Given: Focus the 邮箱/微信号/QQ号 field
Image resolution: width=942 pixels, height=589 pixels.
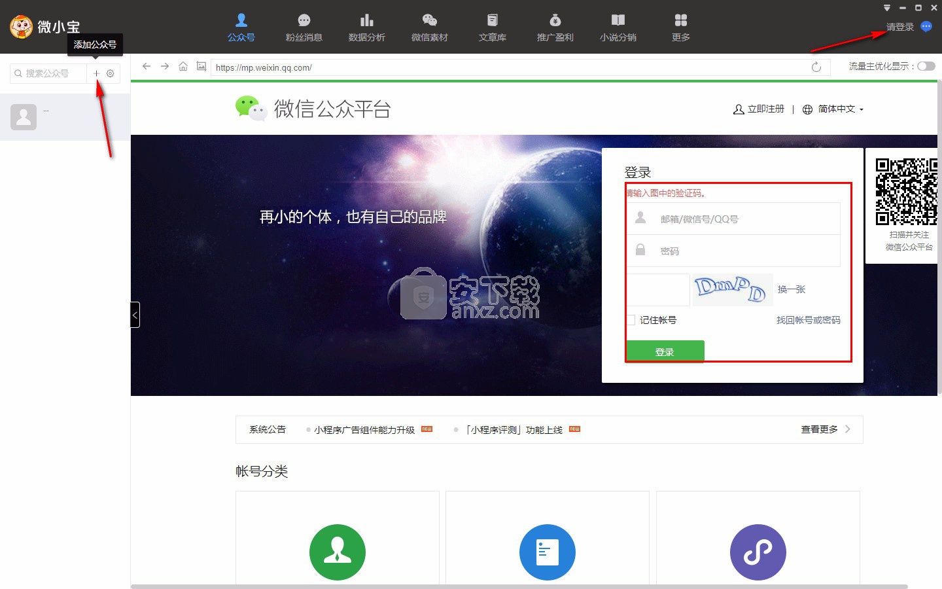Looking at the screenshot, I should click(734, 219).
